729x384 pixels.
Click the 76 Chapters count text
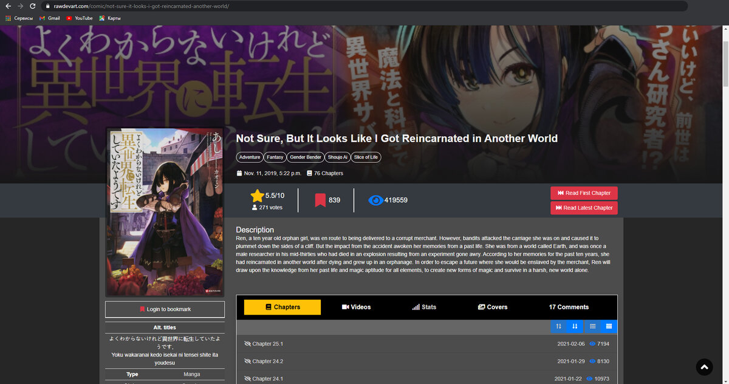tap(329, 173)
